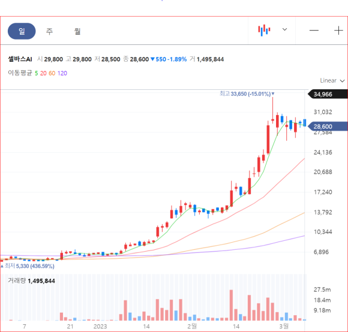Click the 최고 33,650 high marker
Viewport: 348px width, 332px height.
[247, 93]
